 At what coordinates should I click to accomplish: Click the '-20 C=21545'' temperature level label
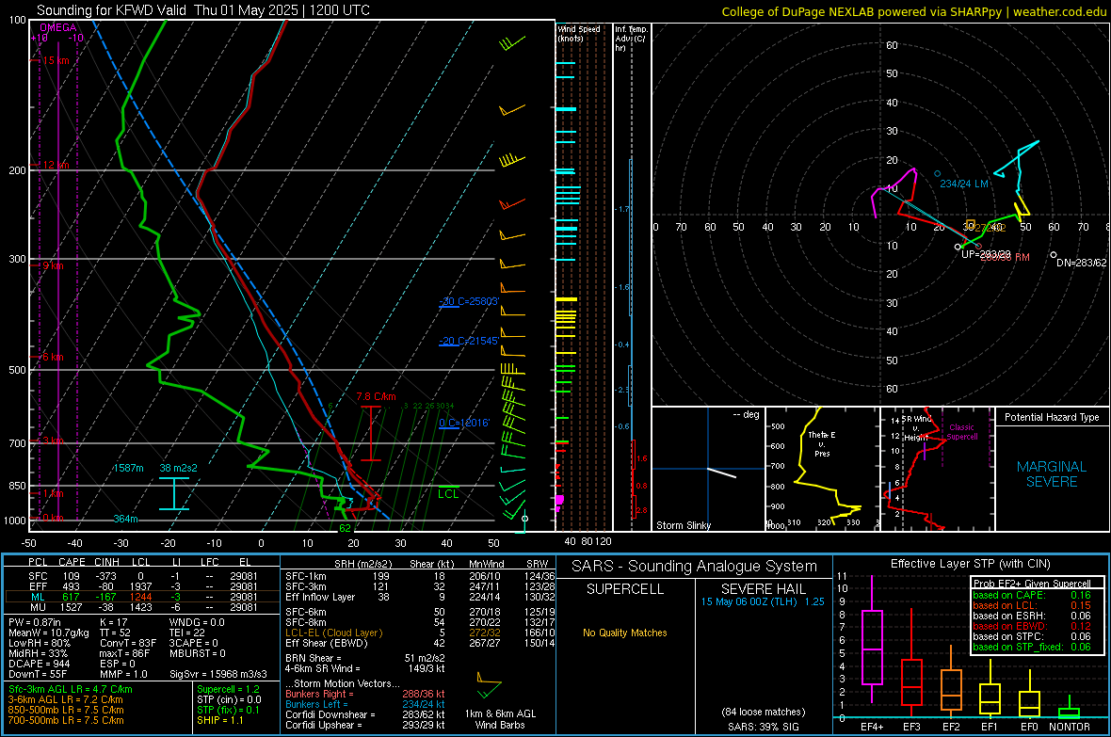click(x=469, y=341)
